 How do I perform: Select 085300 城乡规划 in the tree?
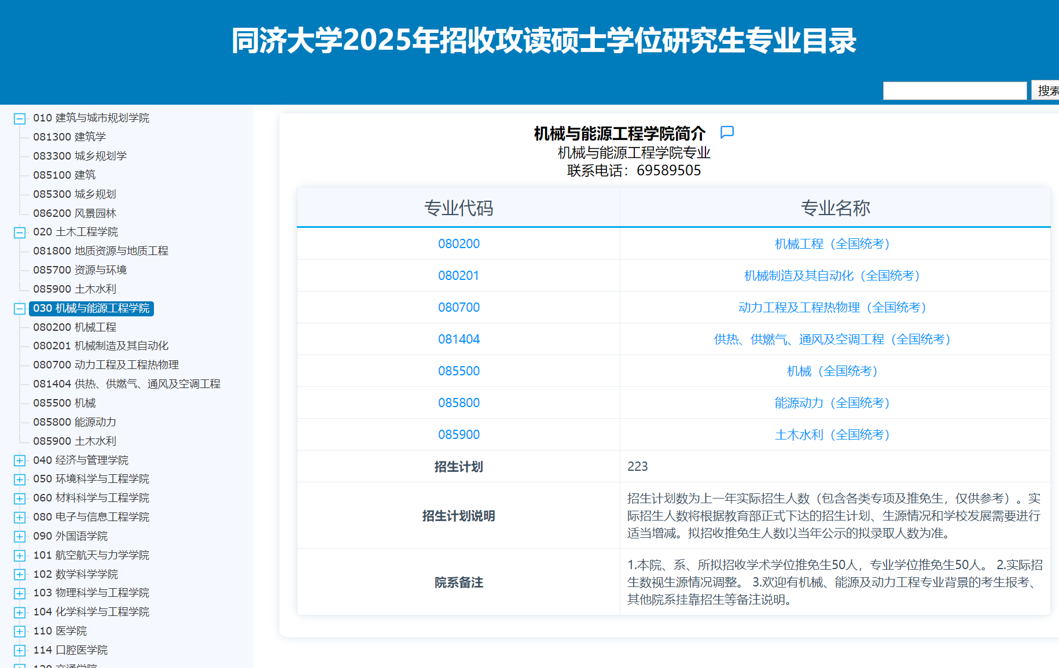75,194
